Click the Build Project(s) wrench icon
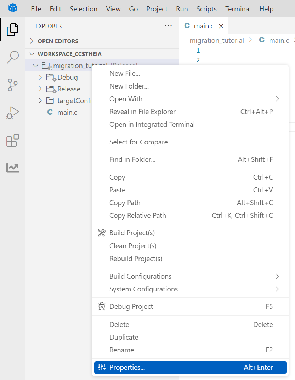 101,233
